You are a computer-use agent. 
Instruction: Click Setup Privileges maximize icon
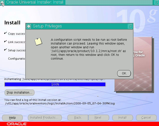click(130, 26)
